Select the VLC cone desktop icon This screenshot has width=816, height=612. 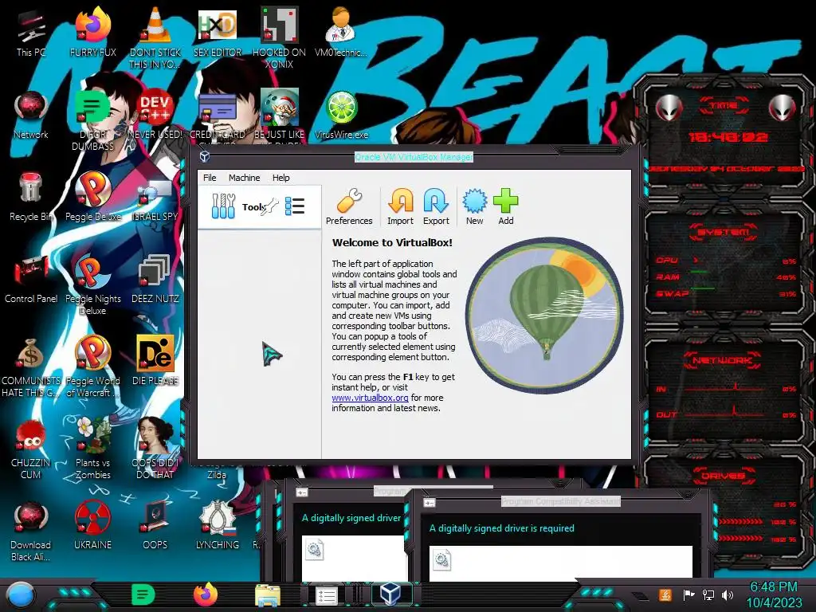point(155,37)
